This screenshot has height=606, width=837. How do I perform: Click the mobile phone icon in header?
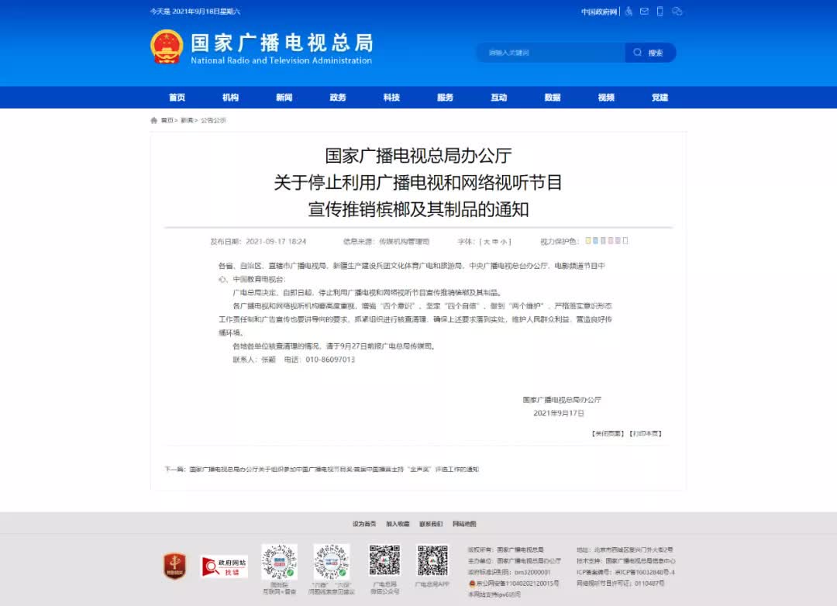coord(660,12)
